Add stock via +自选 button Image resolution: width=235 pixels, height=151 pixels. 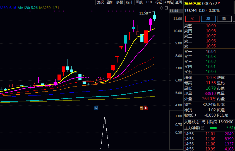169,2
